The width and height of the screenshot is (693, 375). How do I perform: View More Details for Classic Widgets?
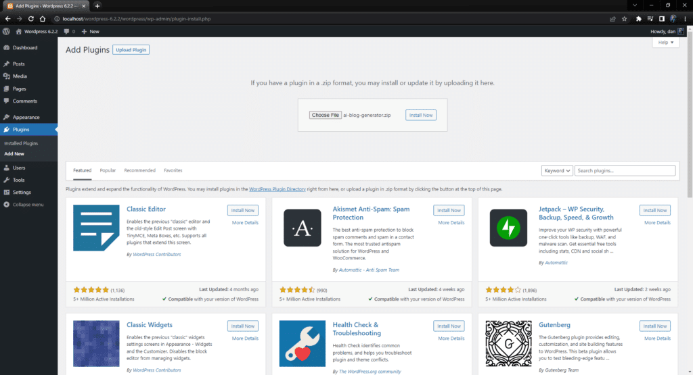[245, 339]
